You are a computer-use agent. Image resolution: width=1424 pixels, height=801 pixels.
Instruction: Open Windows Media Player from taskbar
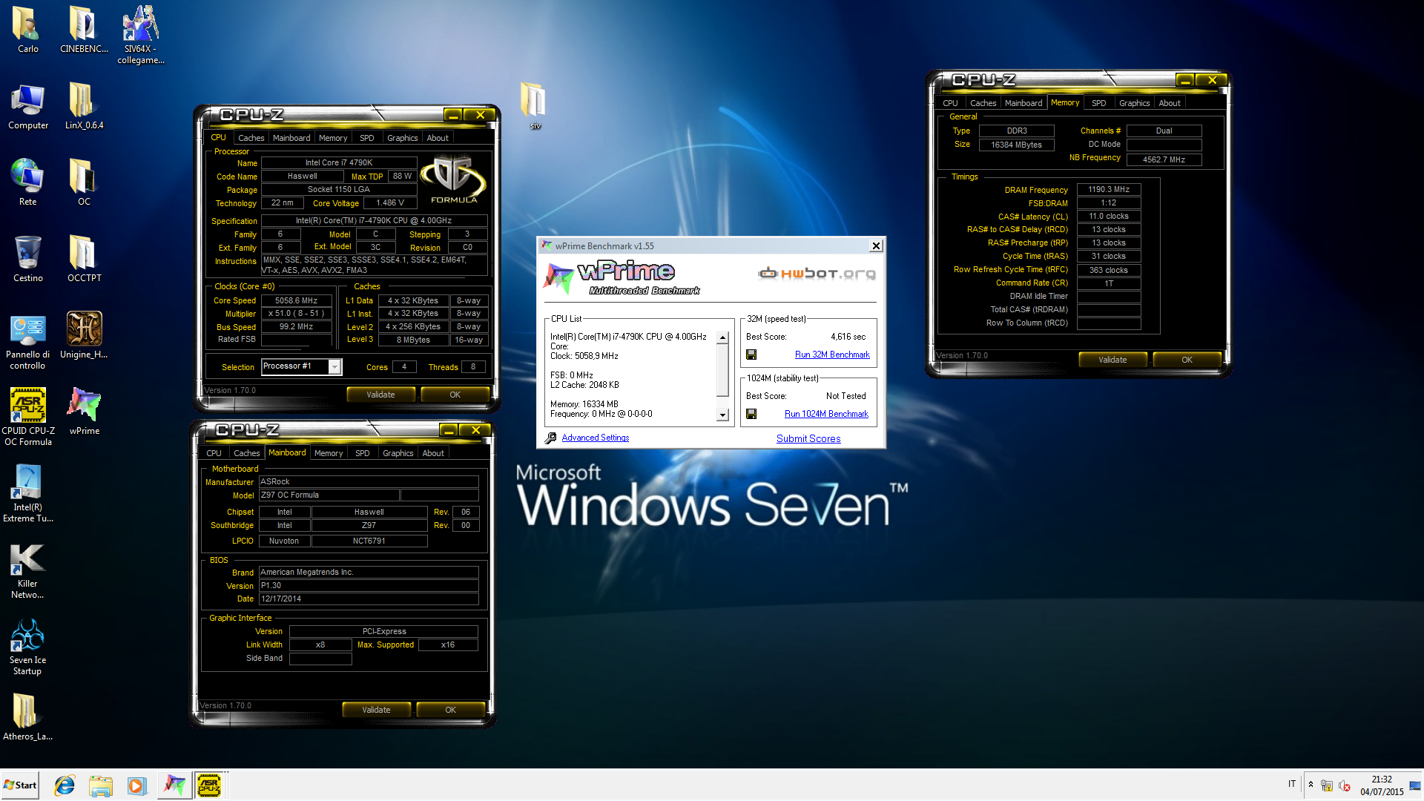pyautogui.click(x=136, y=785)
